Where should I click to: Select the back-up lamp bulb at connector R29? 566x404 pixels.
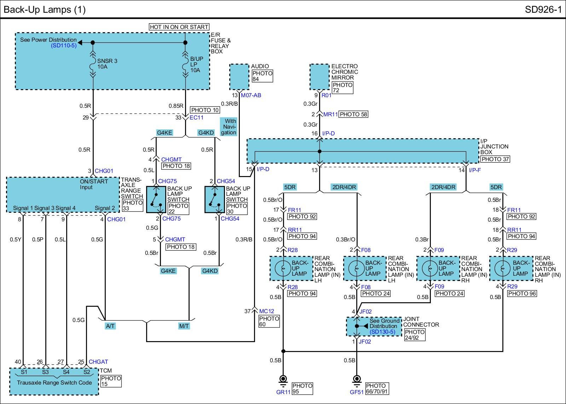click(502, 269)
